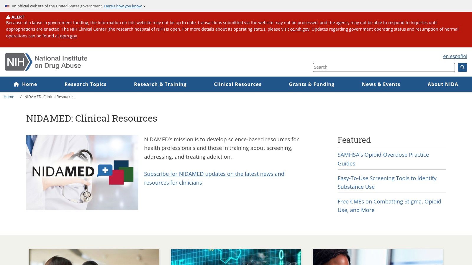Viewport: 472px width, 265px height.
Task: Select About NIDA in the navigation bar
Action: pos(443,84)
